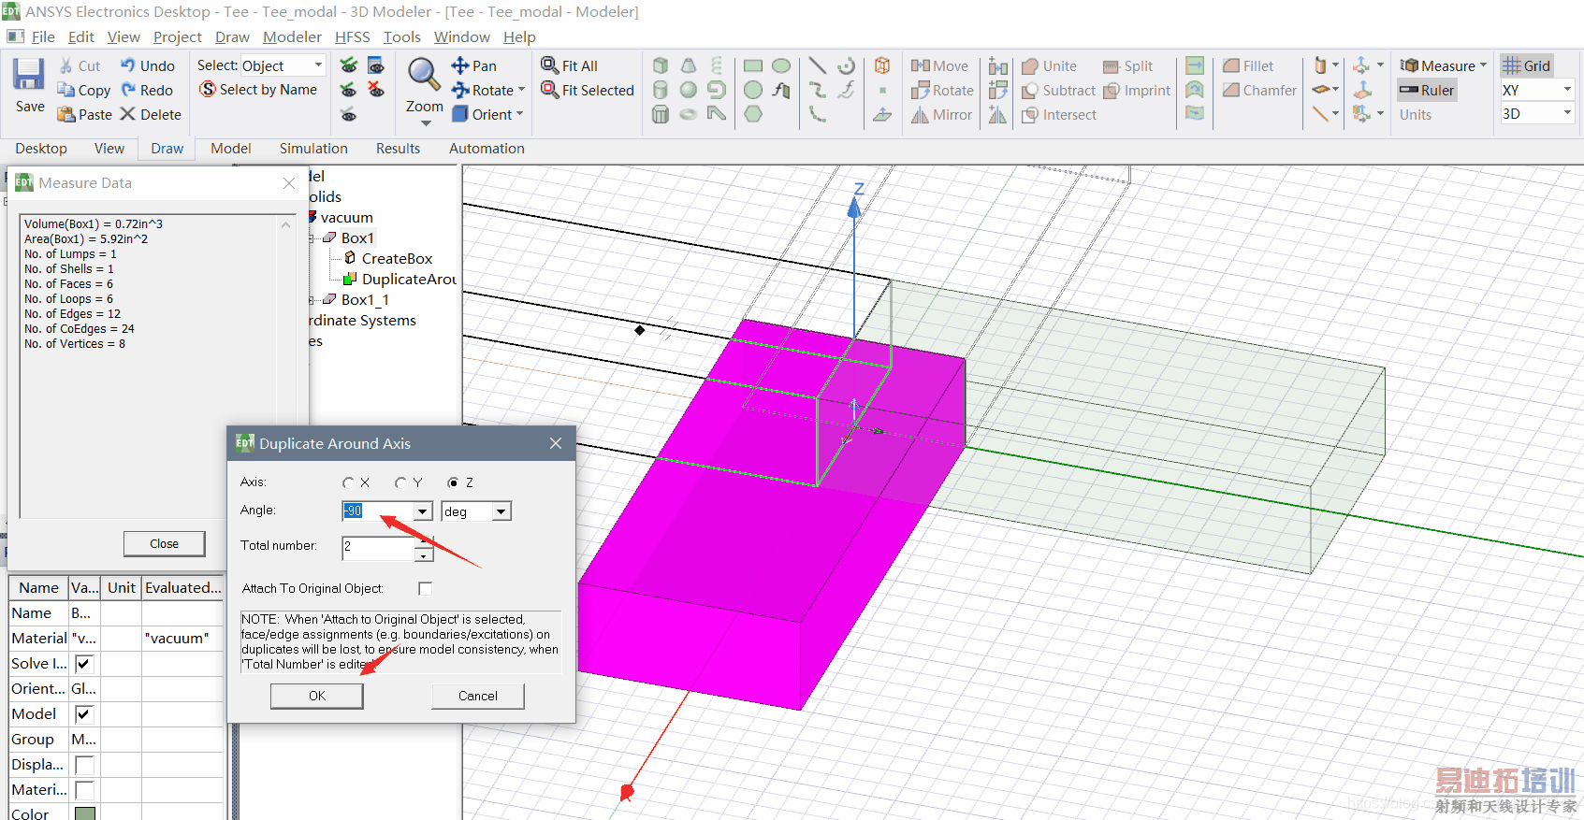
Task: Click the Unite boolean tool
Action: 1049,66
